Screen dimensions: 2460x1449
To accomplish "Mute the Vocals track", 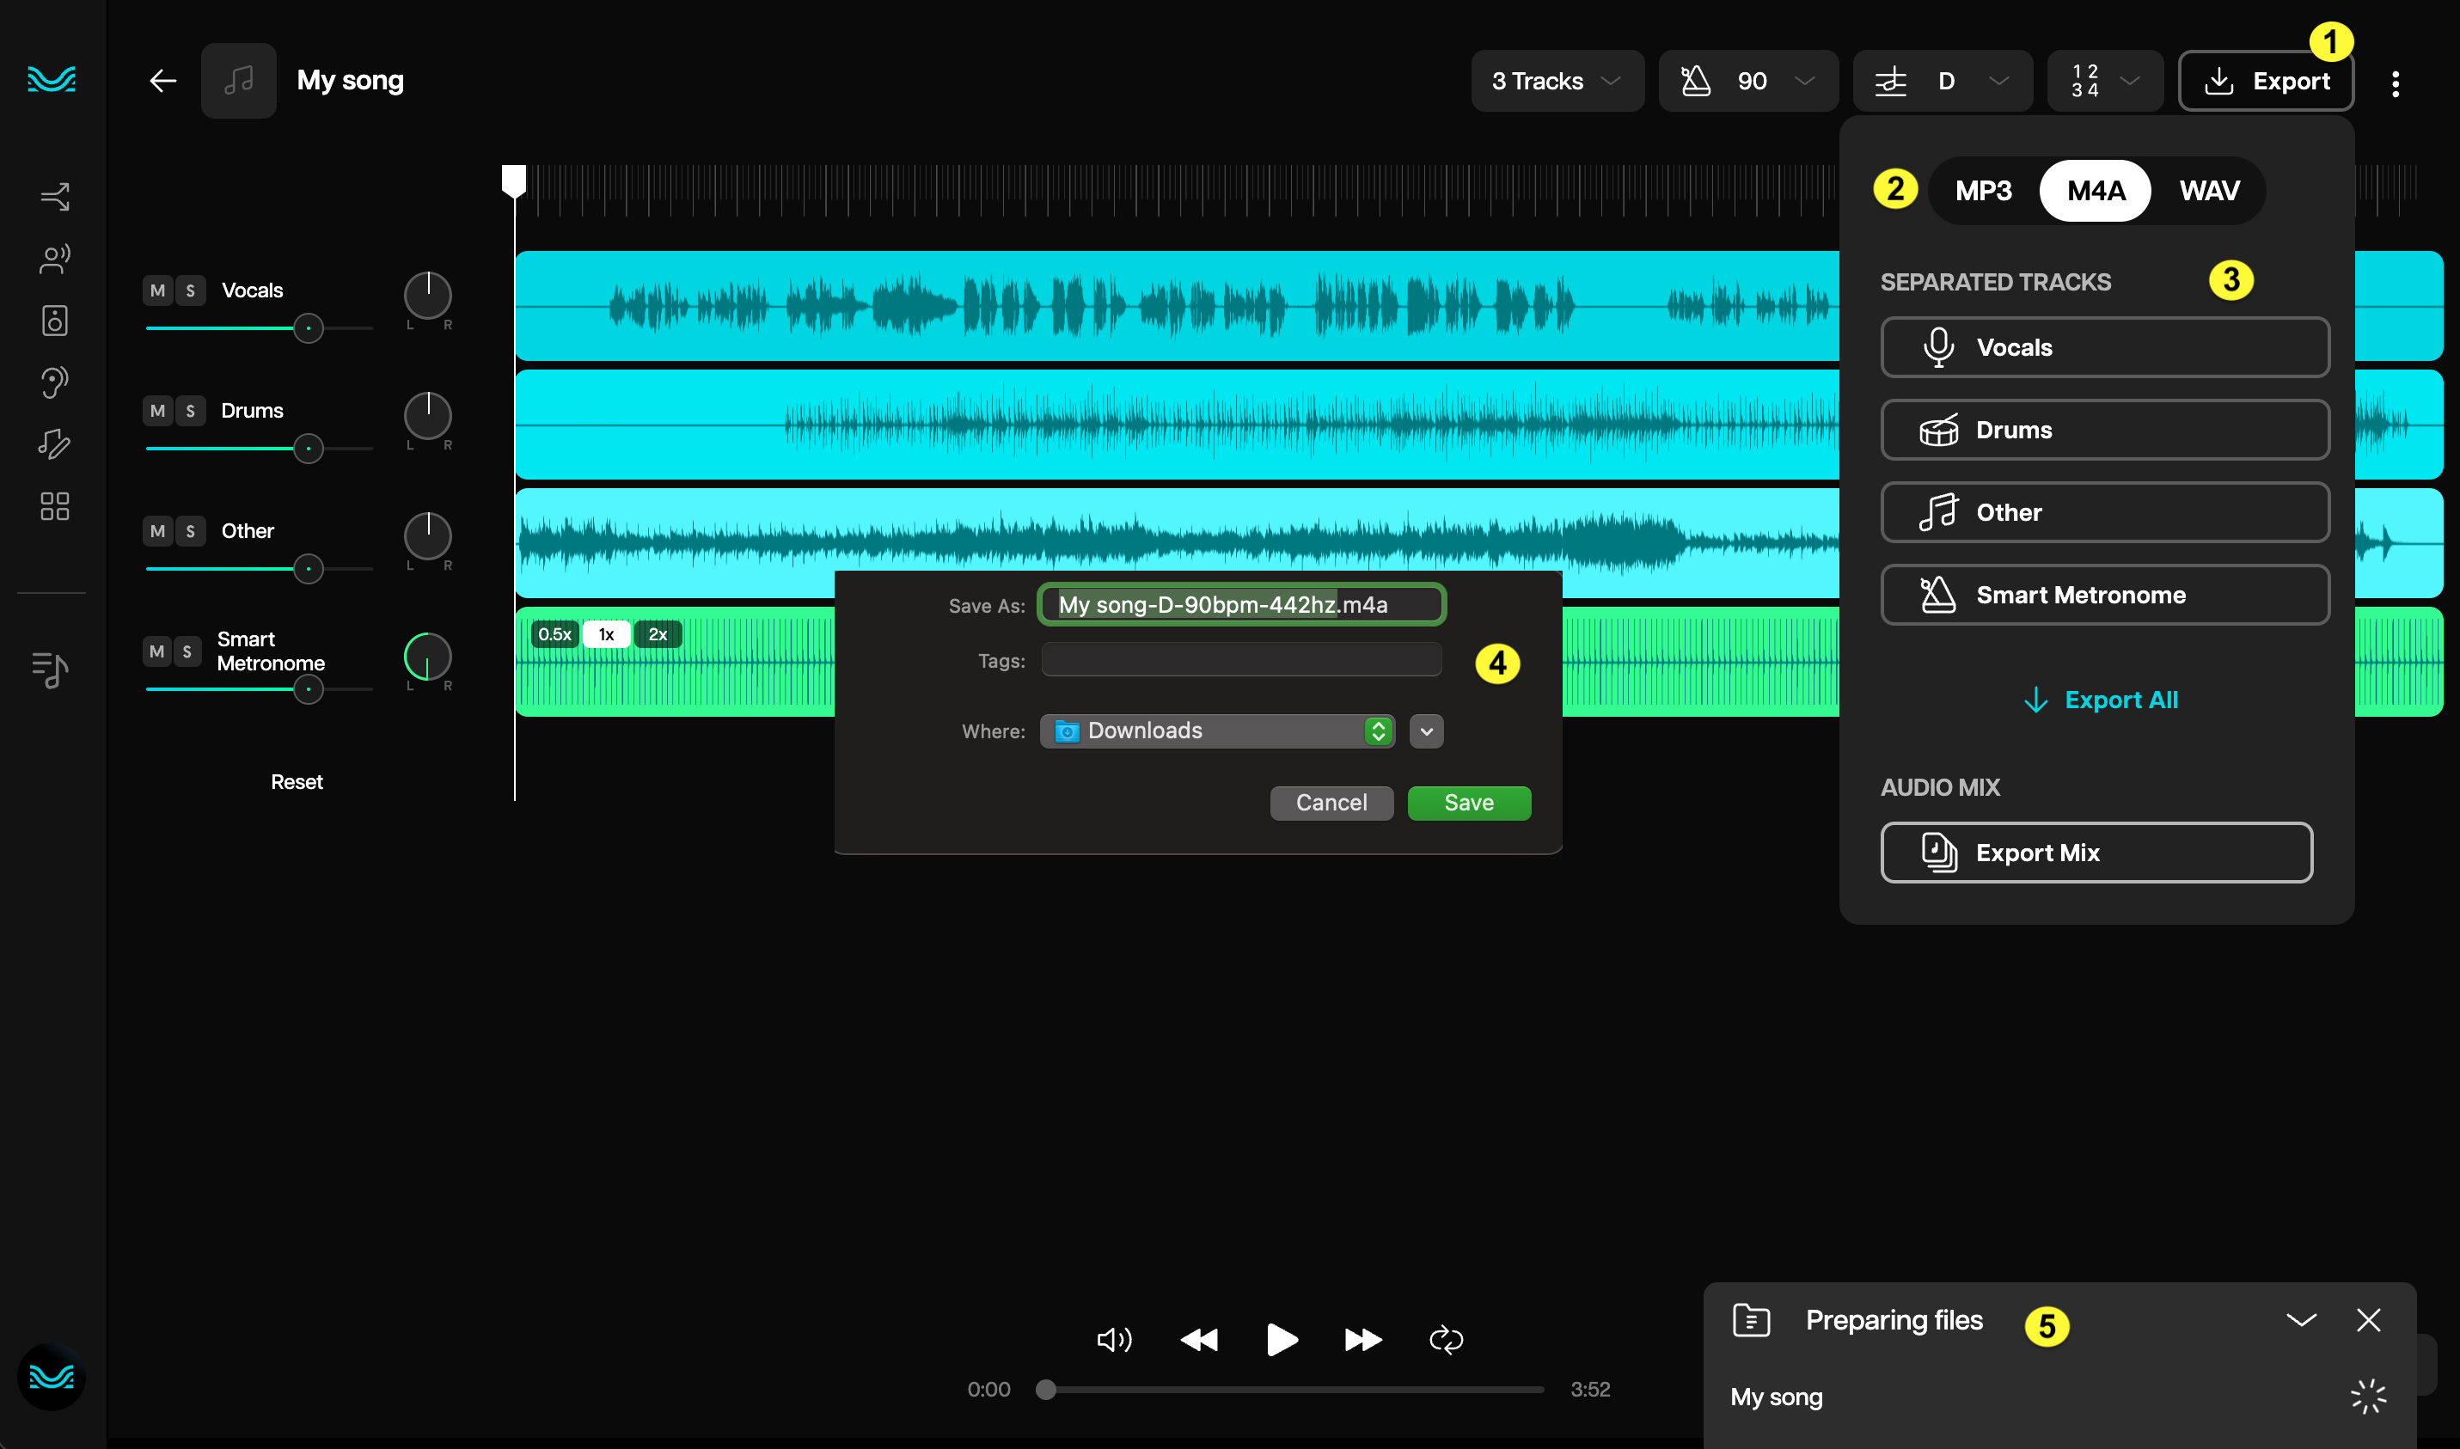I will (157, 290).
